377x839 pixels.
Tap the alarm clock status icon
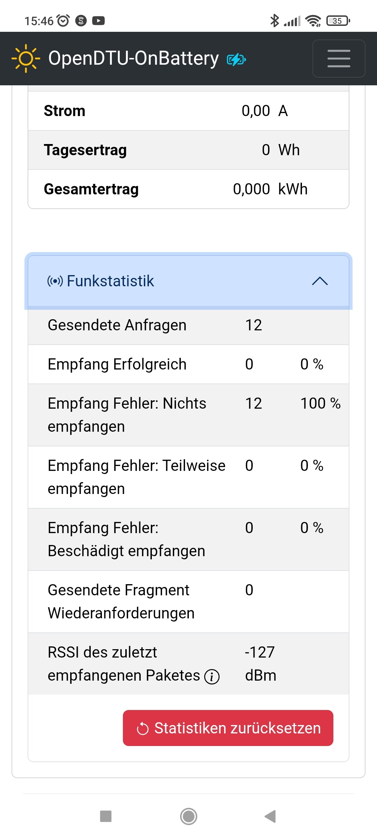(63, 21)
